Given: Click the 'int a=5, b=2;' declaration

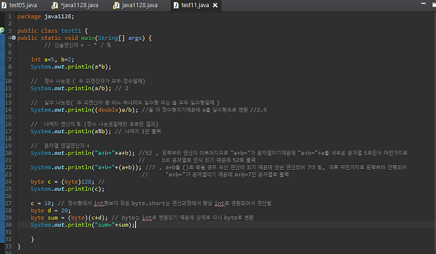Looking at the screenshot, I should [53, 59].
